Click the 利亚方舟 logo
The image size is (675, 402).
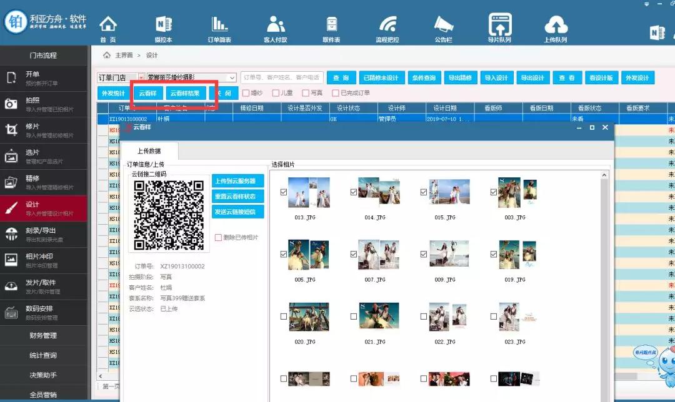[45, 21]
